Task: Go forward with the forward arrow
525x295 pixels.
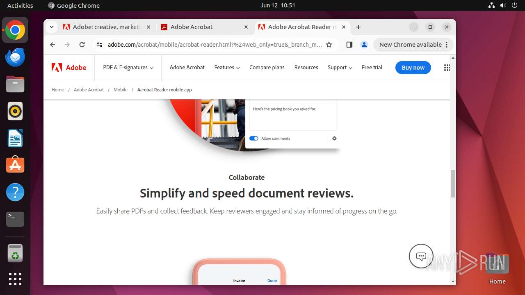Action: click(x=67, y=45)
